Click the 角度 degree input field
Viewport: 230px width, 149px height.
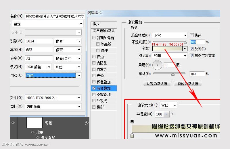(170, 65)
